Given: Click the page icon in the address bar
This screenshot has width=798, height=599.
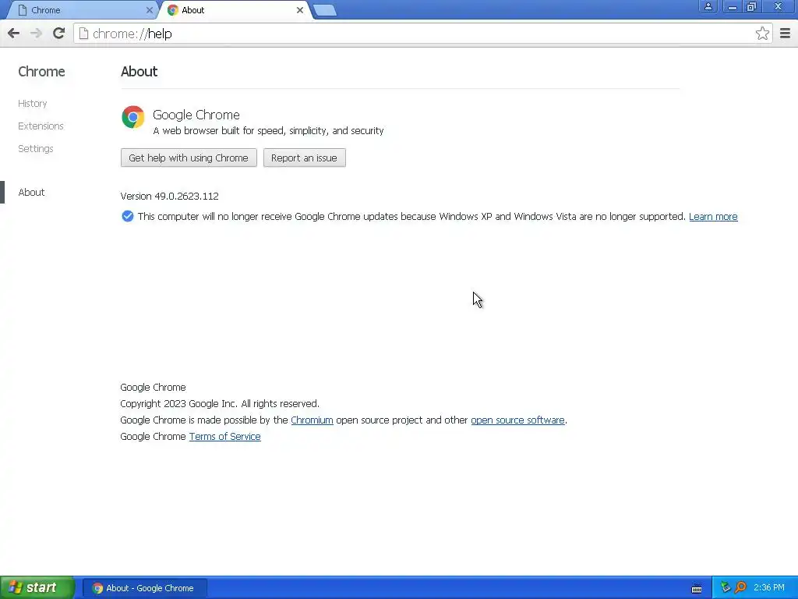Looking at the screenshot, I should 83,34.
